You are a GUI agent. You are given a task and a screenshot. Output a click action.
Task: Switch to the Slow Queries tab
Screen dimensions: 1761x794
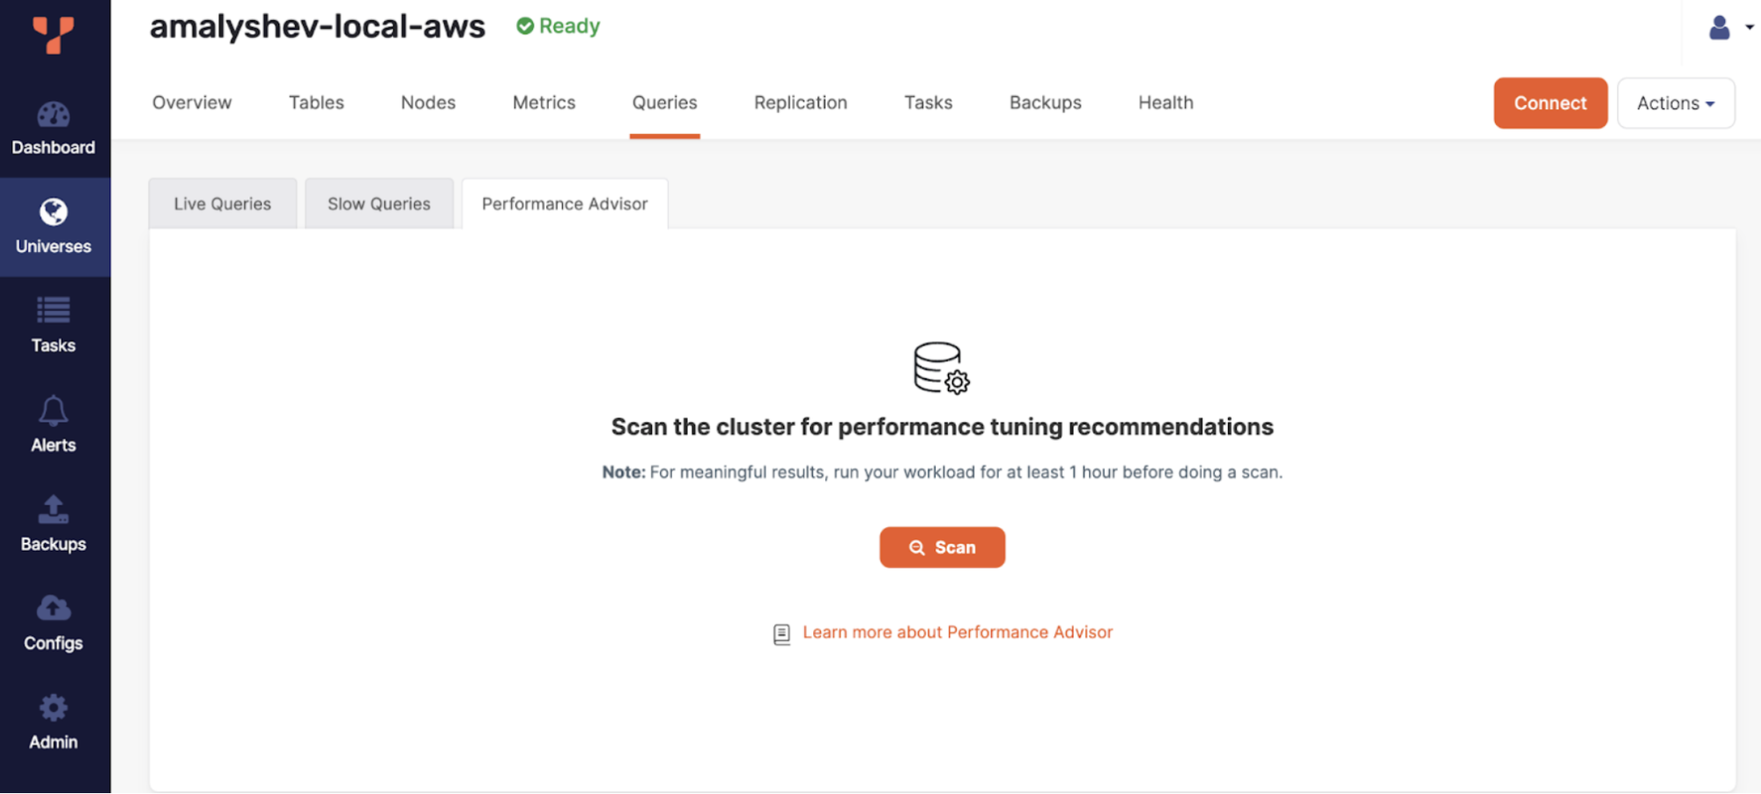pyautogui.click(x=379, y=203)
